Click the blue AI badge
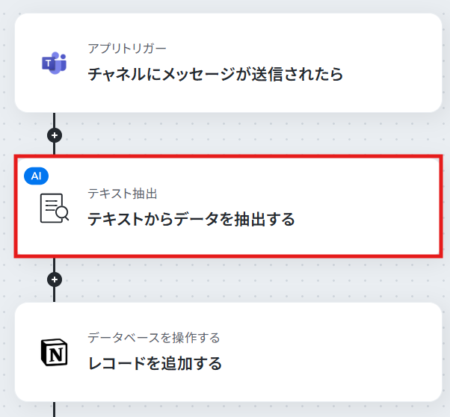The width and height of the screenshot is (450, 417). pyautogui.click(x=36, y=176)
